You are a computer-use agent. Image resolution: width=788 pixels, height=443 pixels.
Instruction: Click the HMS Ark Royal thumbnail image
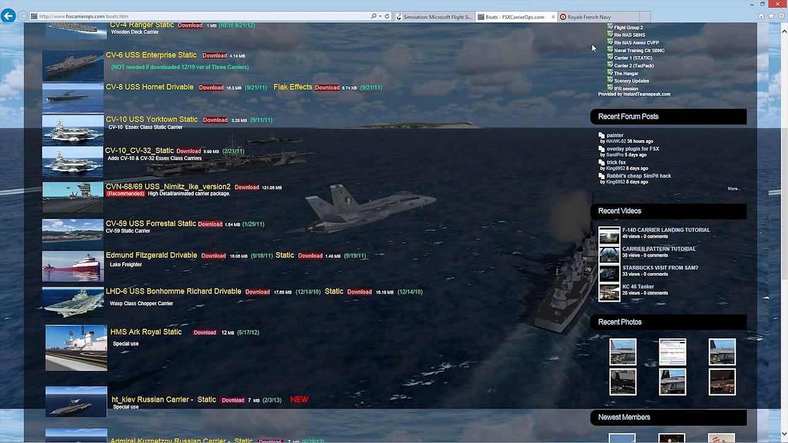tap(76, 348)
